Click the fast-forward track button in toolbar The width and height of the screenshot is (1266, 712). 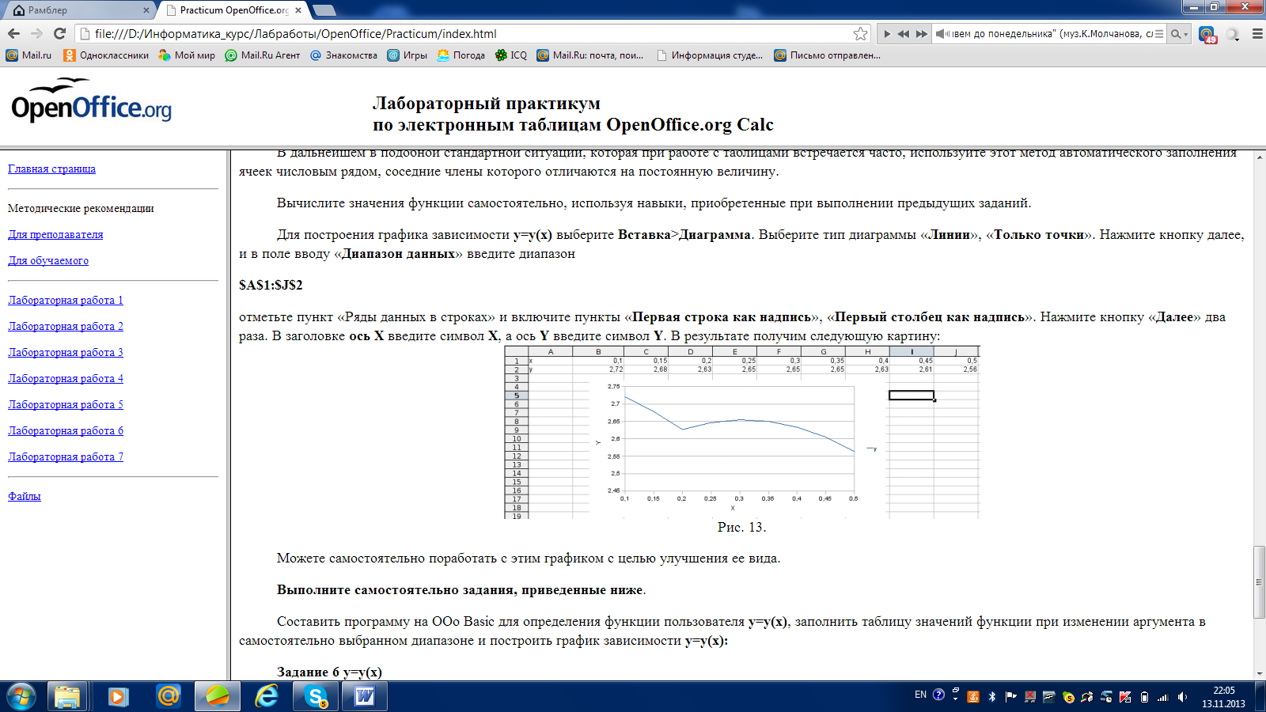[x=921, y=34]
